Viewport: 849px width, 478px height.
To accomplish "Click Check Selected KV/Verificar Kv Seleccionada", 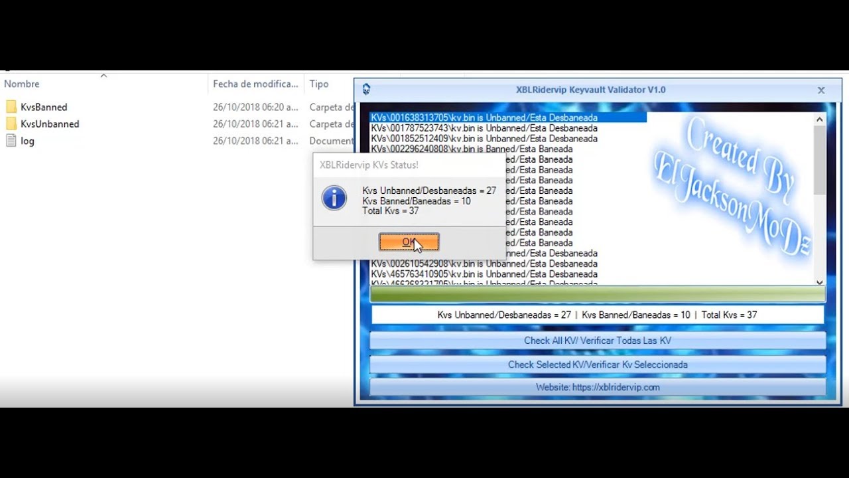I will coord(598,364).
